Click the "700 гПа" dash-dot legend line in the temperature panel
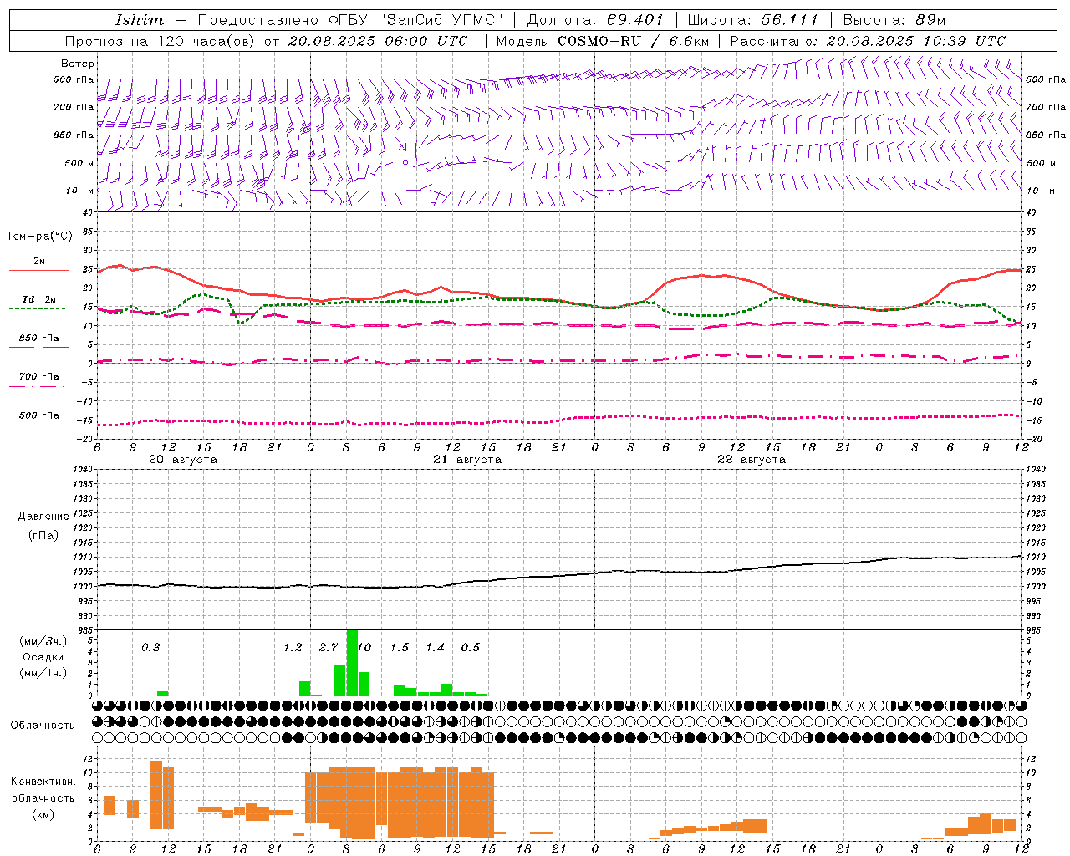Screen dimensions: 1070x856 click(x=38, y=386)
